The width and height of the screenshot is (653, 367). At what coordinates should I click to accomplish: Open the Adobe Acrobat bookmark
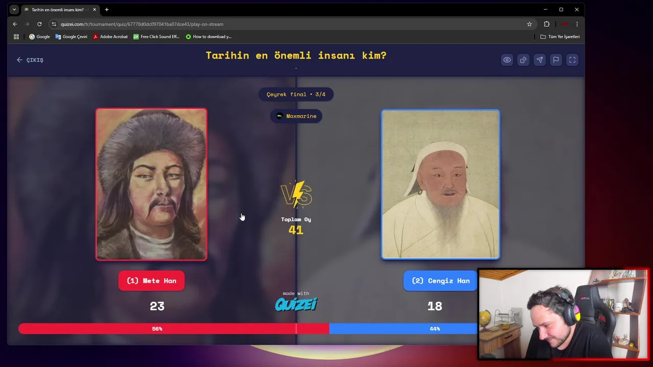tap(110, 37)
